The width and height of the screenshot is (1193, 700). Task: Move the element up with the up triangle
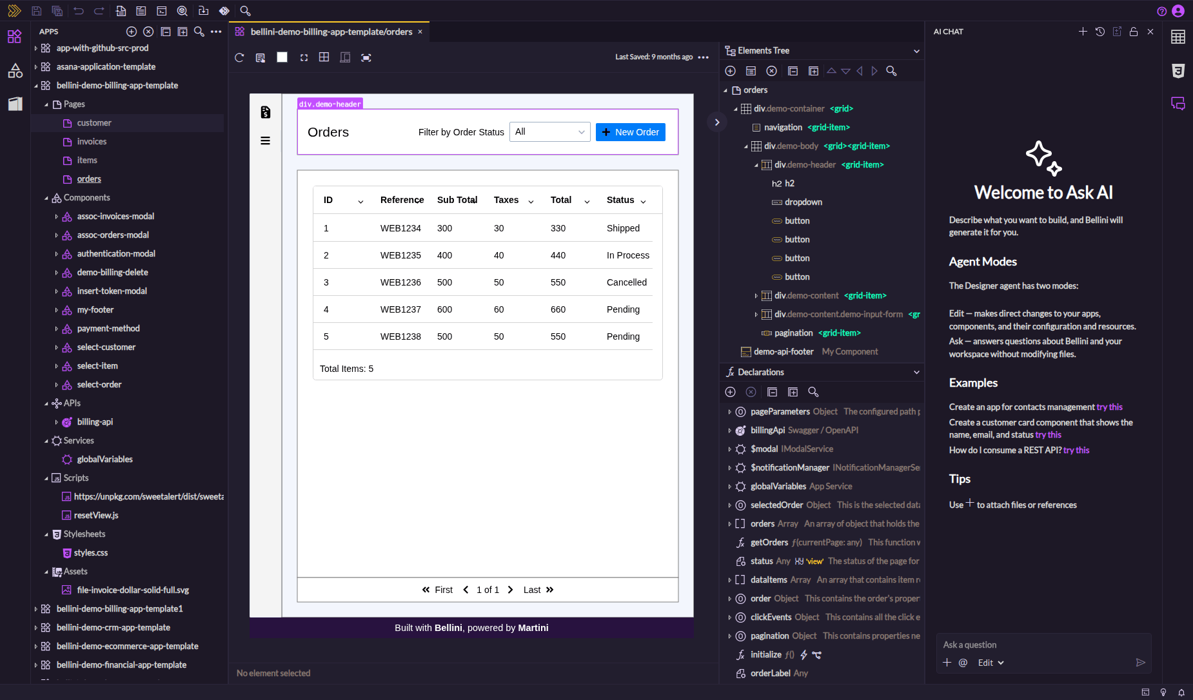click(831, 71)
